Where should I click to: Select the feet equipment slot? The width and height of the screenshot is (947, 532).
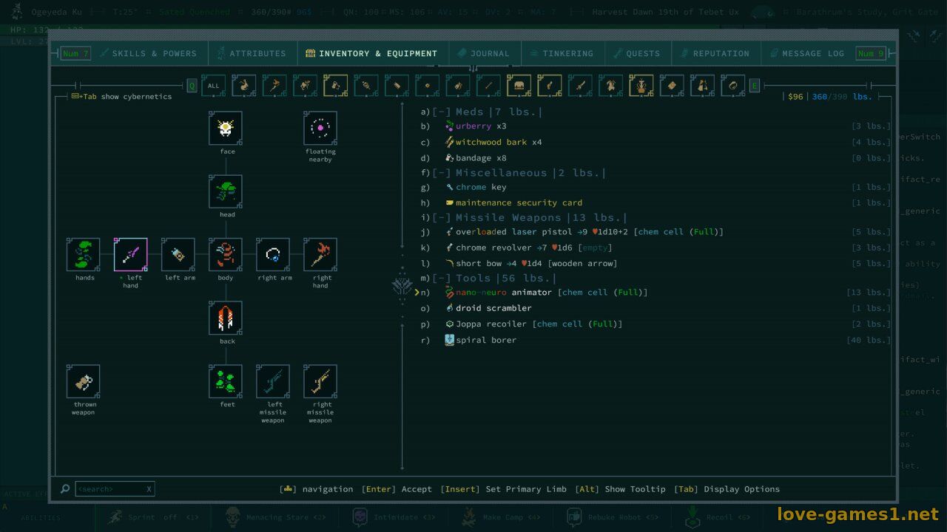(226, 382)
